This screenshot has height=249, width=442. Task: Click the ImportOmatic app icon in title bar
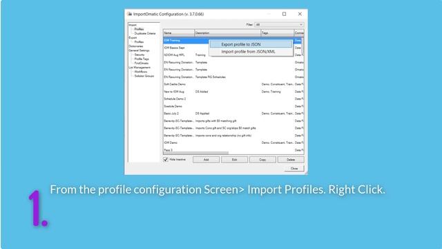[x=129, y=14]
